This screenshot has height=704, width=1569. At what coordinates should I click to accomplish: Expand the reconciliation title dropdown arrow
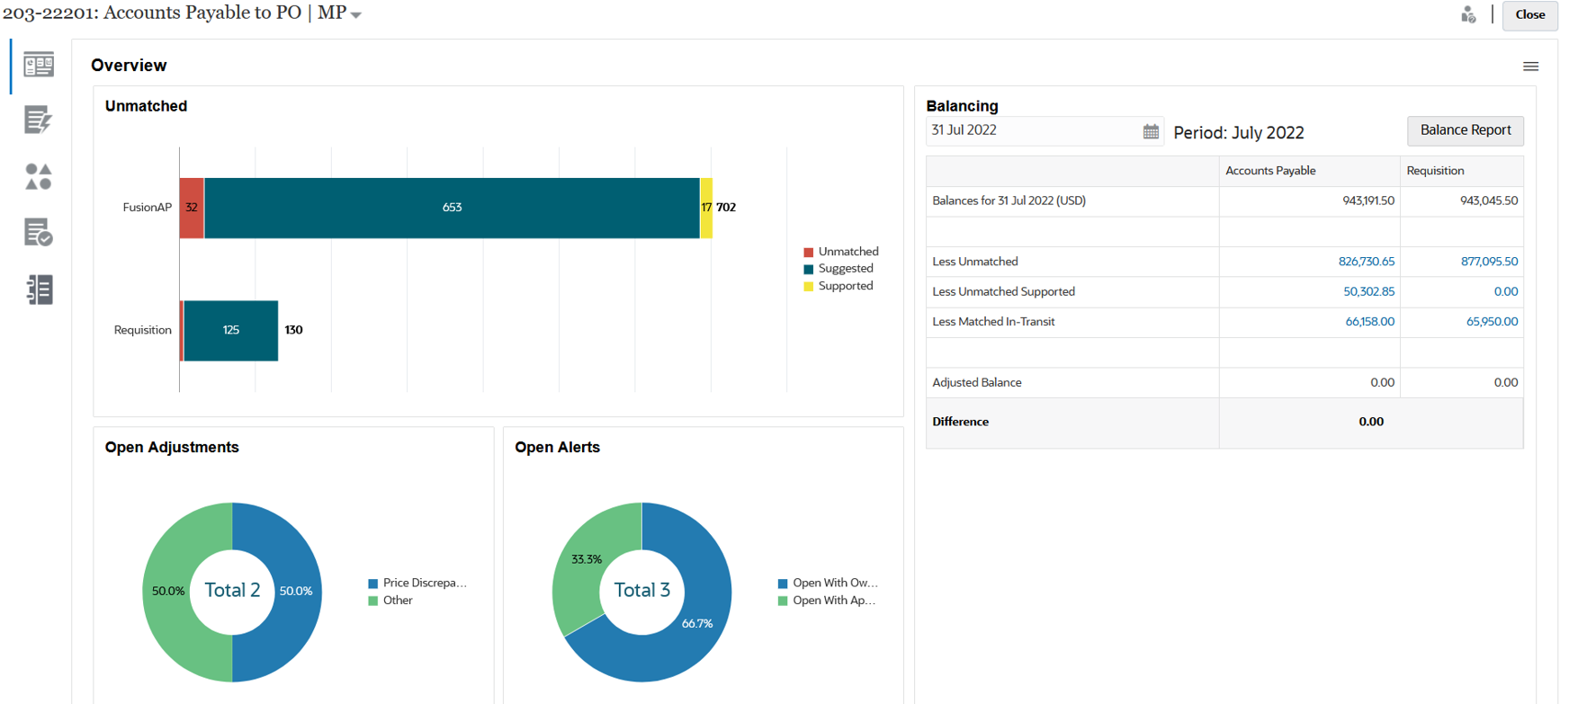(356, 15)
